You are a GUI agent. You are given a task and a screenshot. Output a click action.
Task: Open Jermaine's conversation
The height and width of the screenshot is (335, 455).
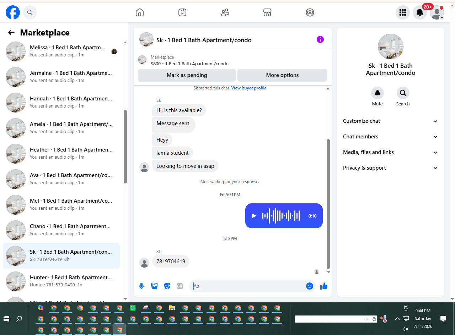[61, 77]
